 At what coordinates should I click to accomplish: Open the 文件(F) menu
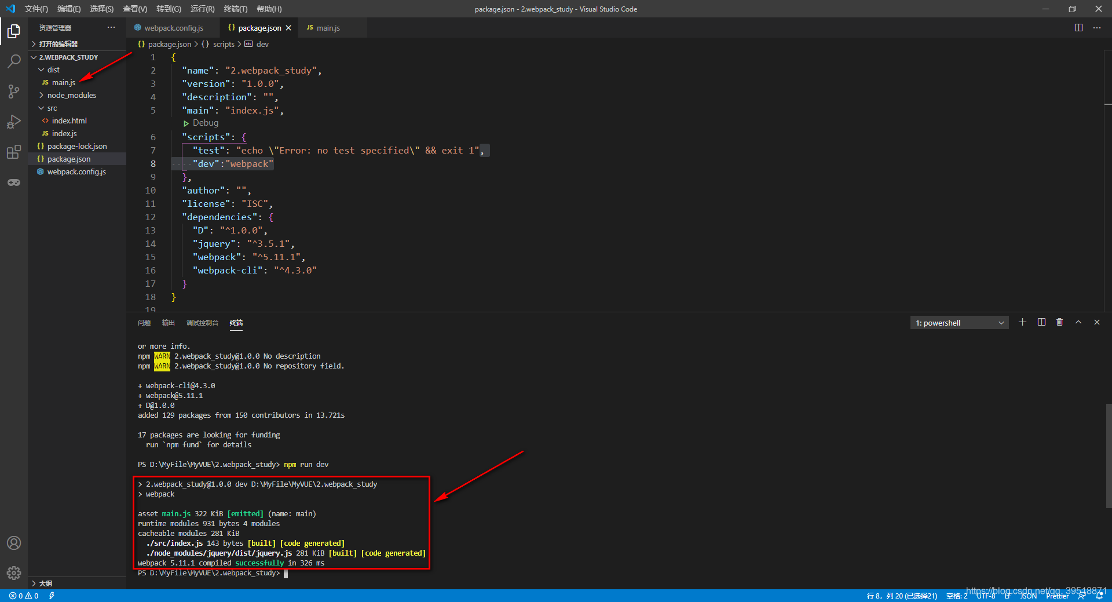pos(36,9)
